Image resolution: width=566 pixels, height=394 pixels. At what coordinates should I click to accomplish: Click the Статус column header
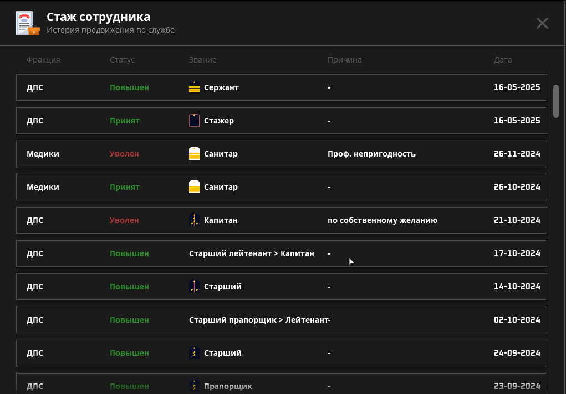pos(122,60)
